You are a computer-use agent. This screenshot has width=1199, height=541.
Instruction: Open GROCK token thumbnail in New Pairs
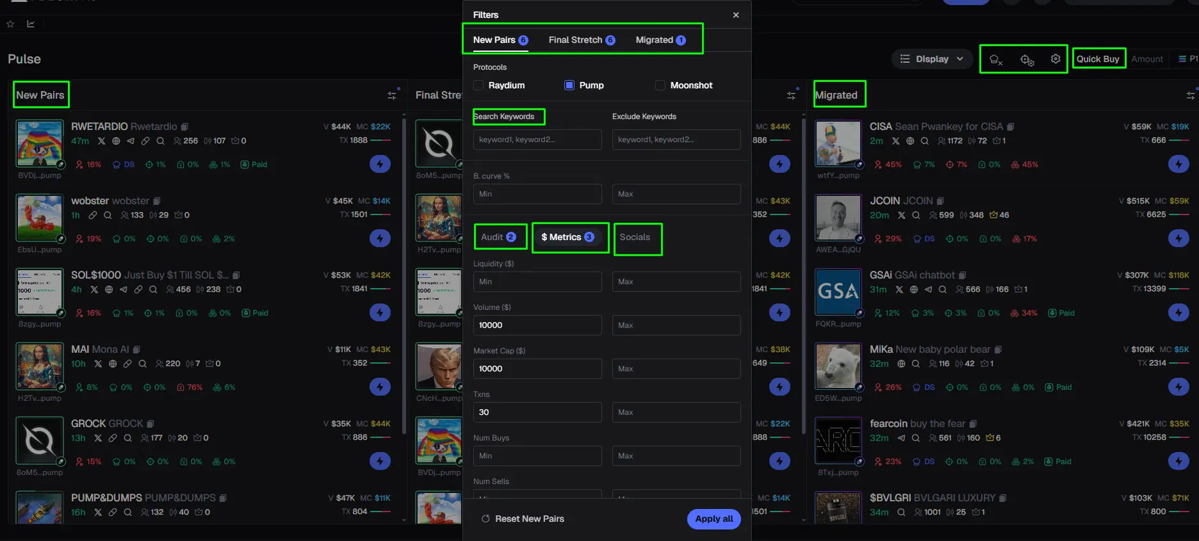(40, 440)
